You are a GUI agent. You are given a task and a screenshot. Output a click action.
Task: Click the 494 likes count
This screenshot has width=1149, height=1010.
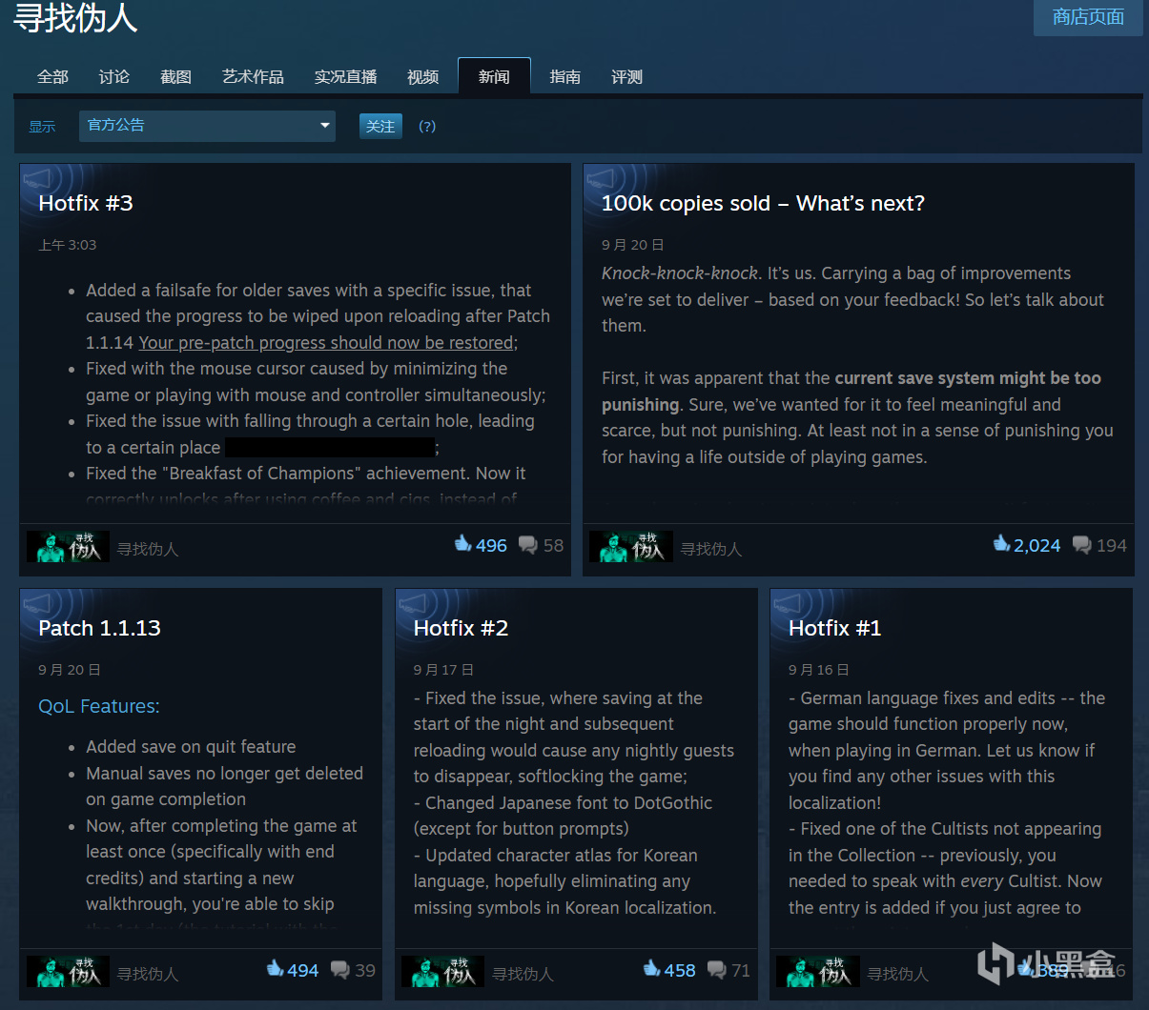tap(302, 971)
